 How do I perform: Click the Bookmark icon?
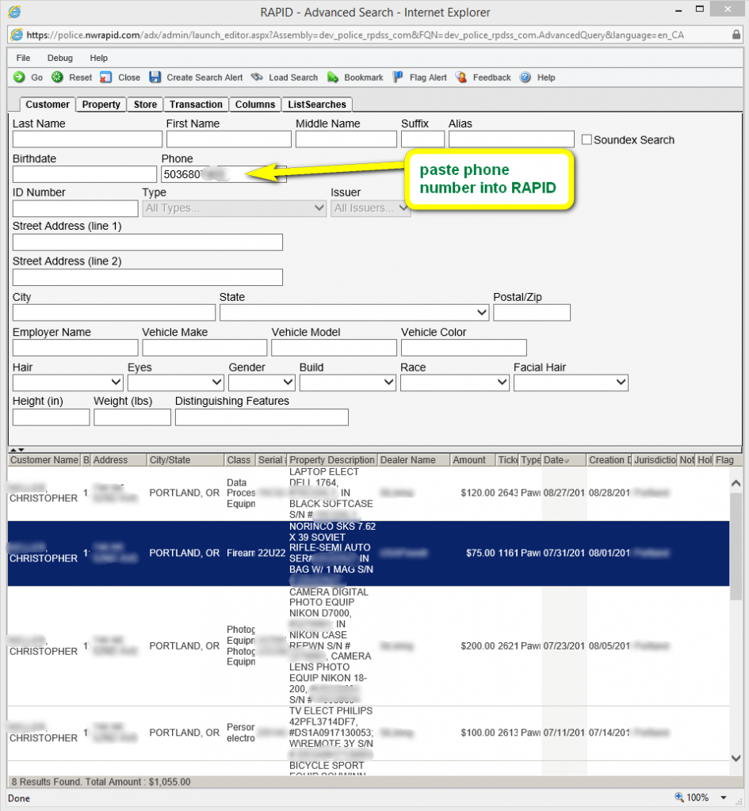click(x=333, y=78)
